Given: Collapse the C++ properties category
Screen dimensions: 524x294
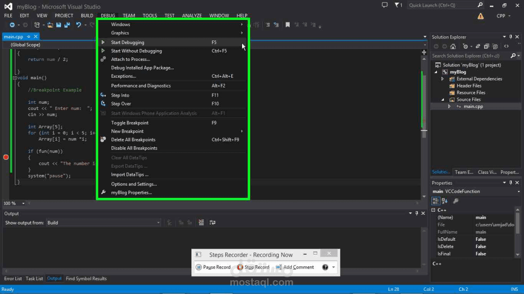Looking at the screenshot, I should 433,210.
